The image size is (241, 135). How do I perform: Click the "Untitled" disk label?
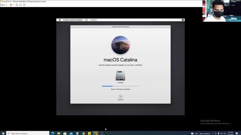click(x=120, y=82)
